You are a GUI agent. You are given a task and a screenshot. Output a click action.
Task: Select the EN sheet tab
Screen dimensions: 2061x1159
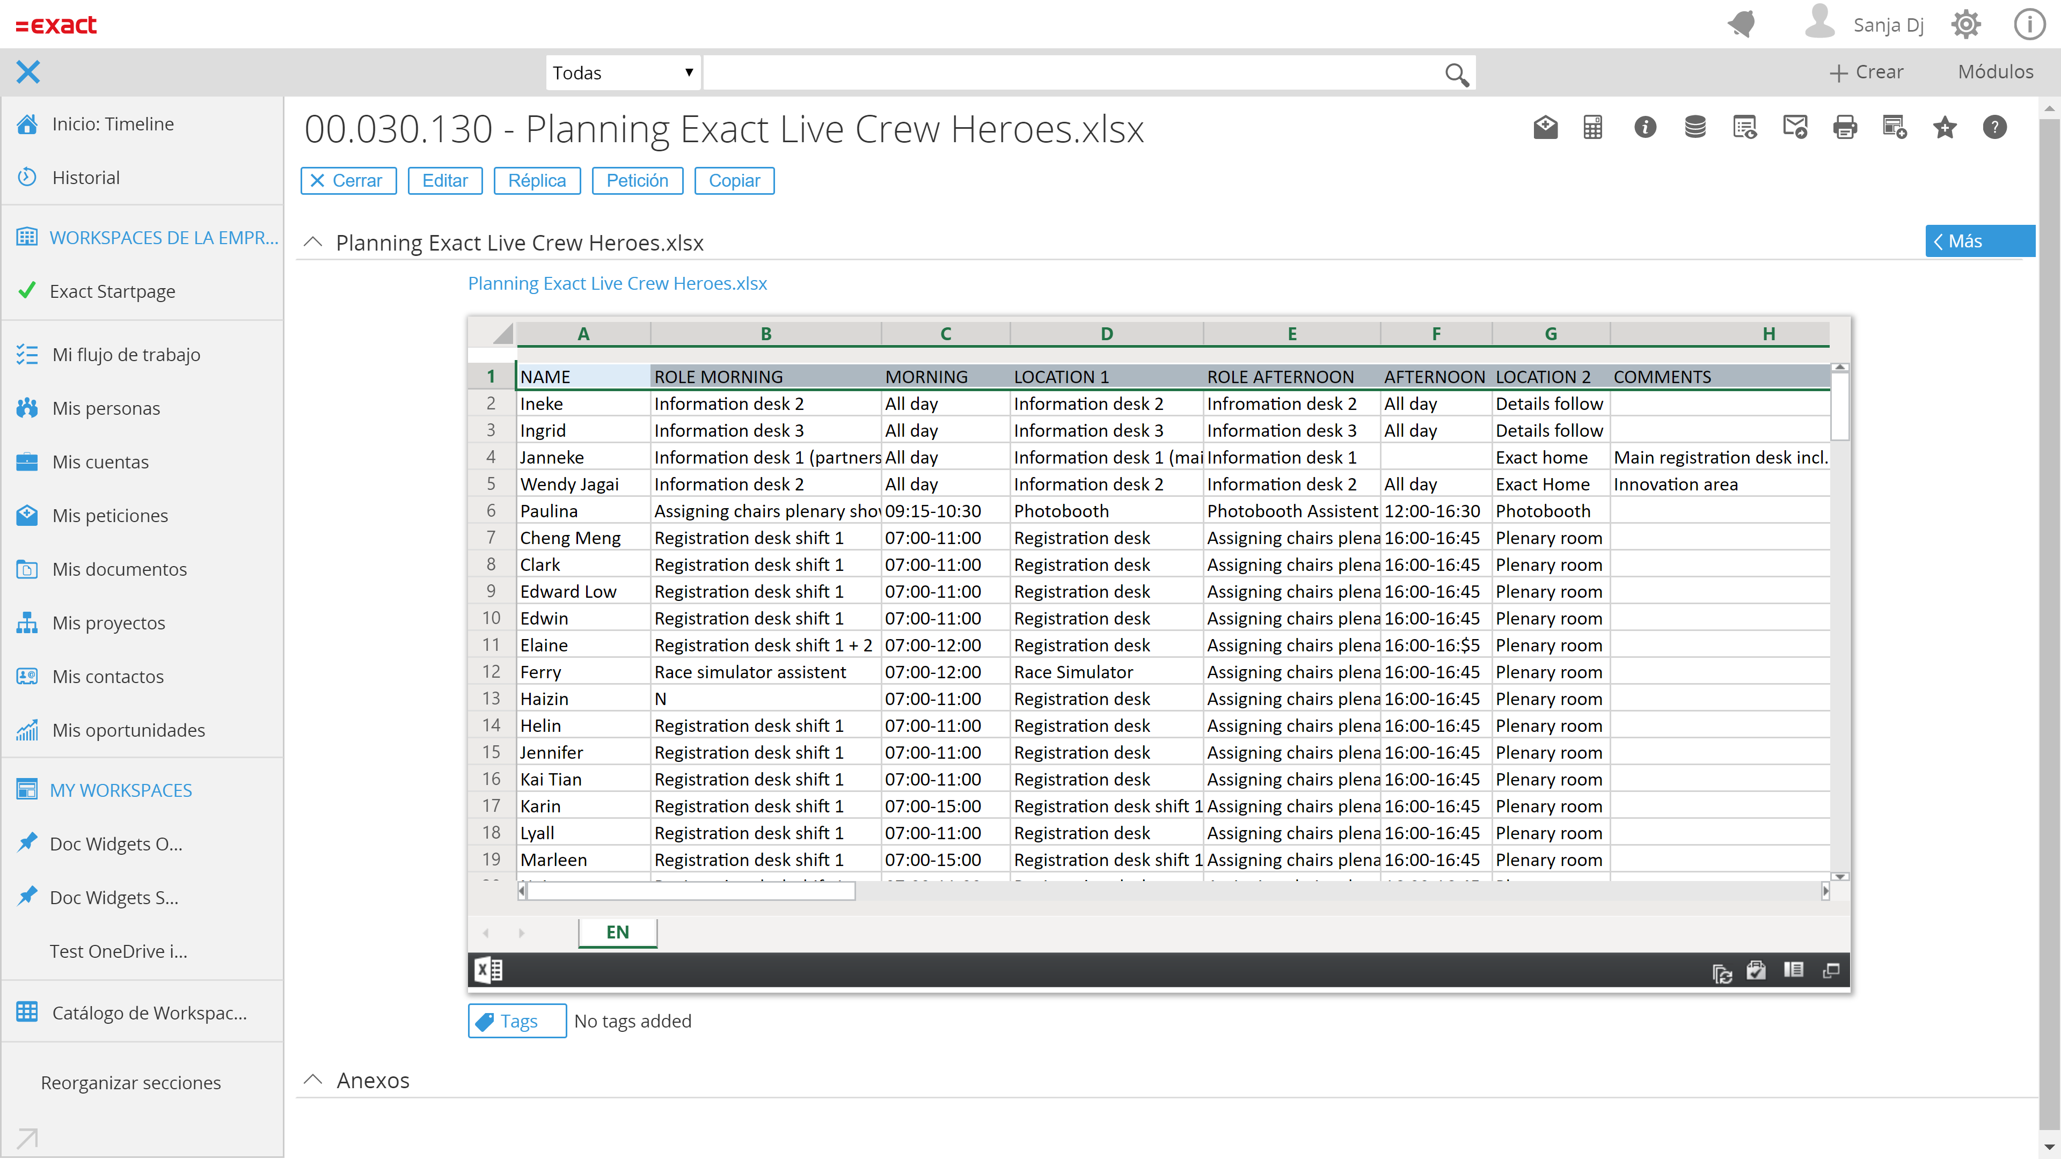point(617,933)
